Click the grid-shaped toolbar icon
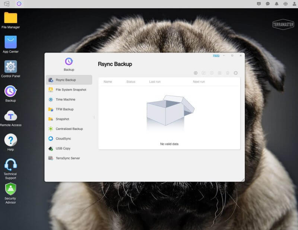 click(x=219, y=73)
